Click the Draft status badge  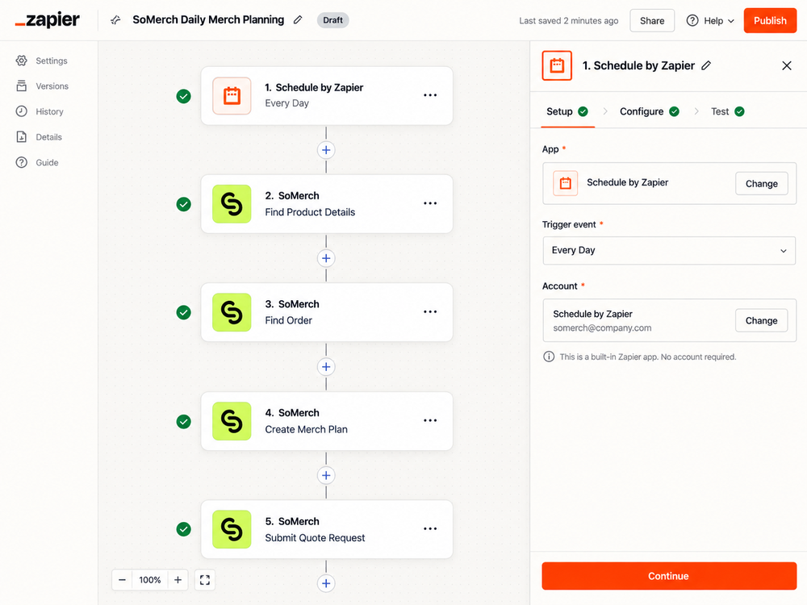click(332, 20)
